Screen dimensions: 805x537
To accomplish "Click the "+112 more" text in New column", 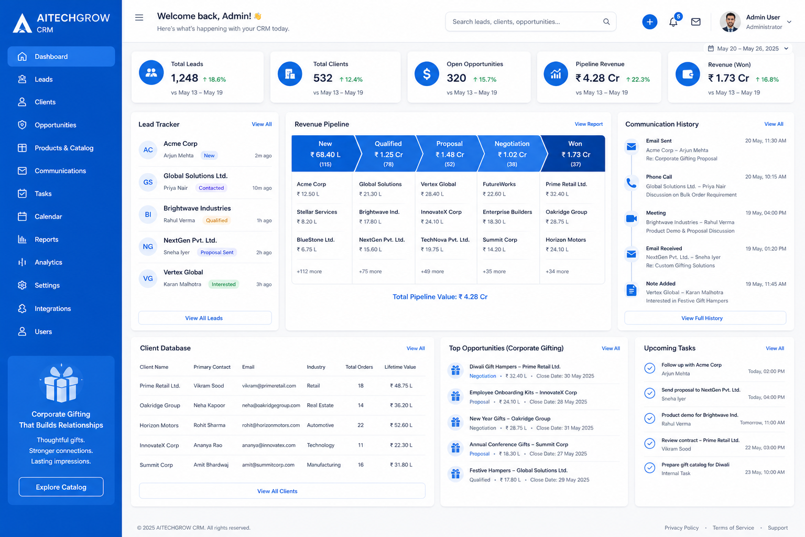I will (x=309, y=272).
